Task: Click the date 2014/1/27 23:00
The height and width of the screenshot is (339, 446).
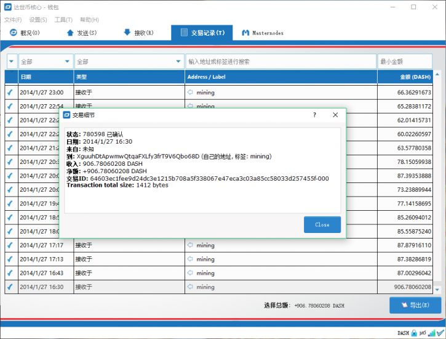Action: pos(42,92)
